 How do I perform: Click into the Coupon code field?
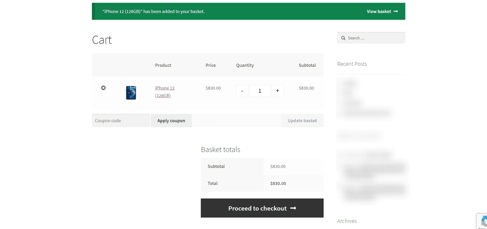pyautogui.click(x=121, y=121)
